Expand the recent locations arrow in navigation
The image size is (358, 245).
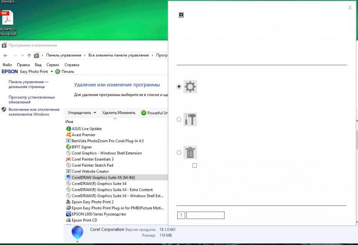22,56
